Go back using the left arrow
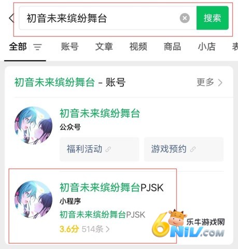 [11, 18]
